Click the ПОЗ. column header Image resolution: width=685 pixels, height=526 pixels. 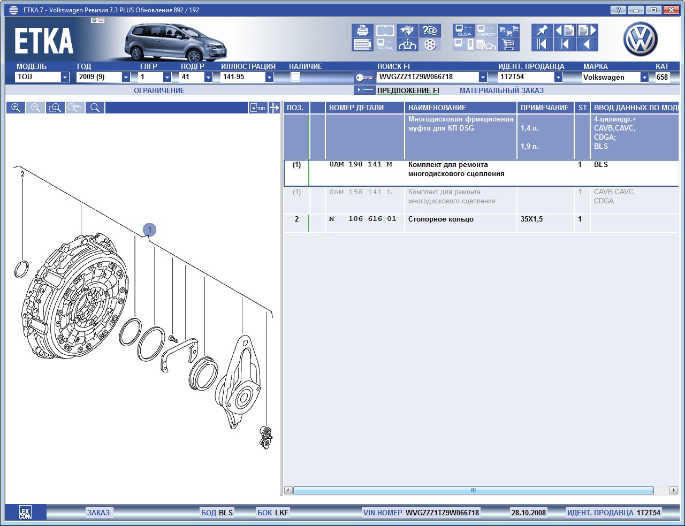296,108
